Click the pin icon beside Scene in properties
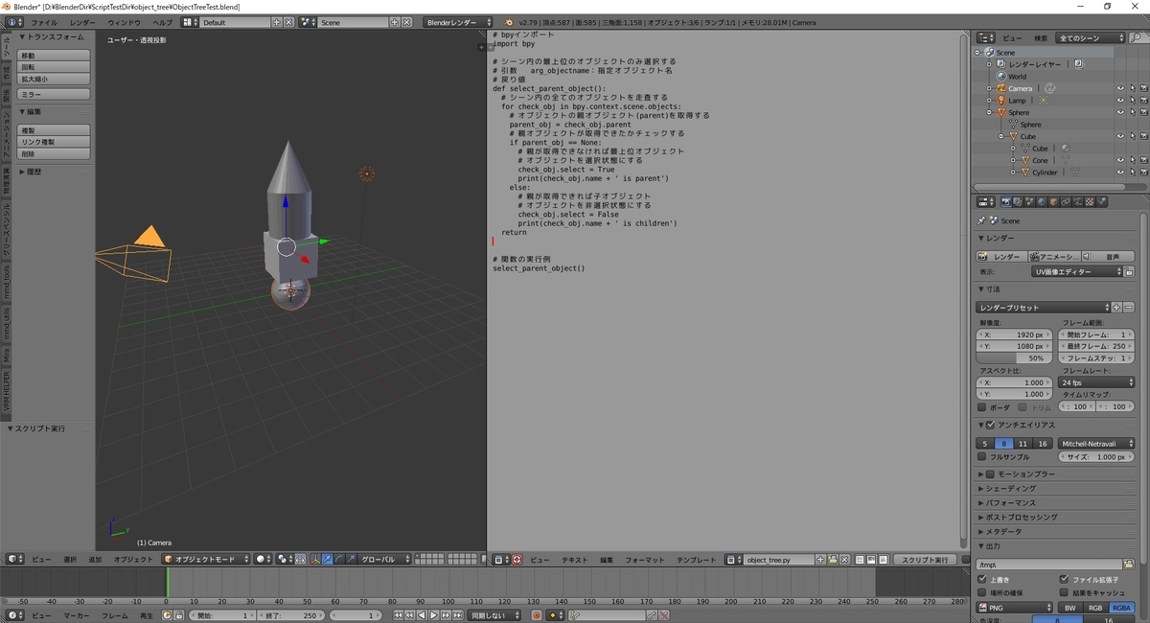The height and width of the screenshot is (623, 1150). (982, 220)
